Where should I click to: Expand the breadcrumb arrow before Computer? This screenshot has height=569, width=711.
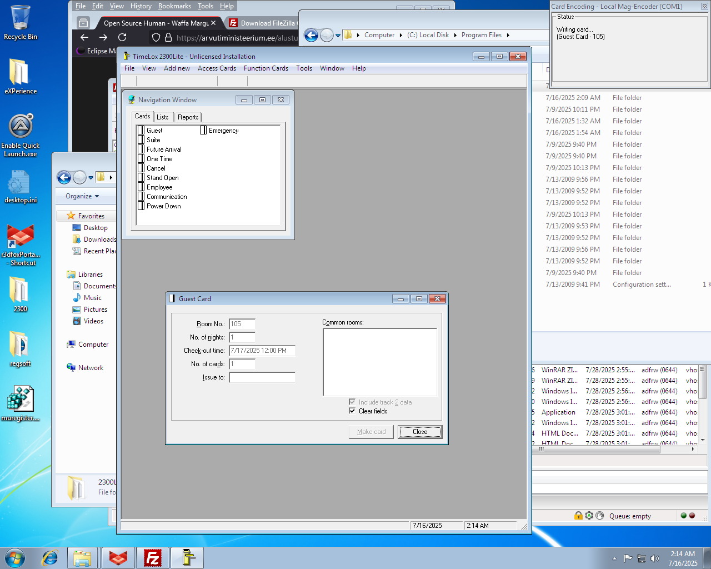(358, 35)
